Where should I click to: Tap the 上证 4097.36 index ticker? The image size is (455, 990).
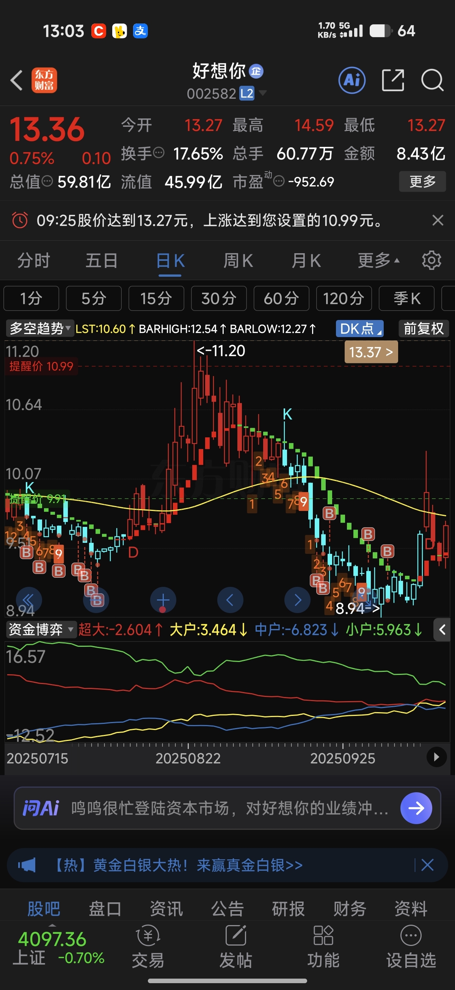coord(58,948)
